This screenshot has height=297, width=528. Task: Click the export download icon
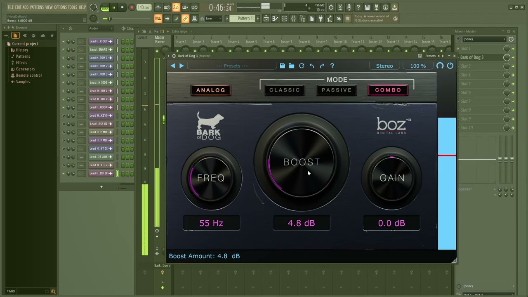394,7
